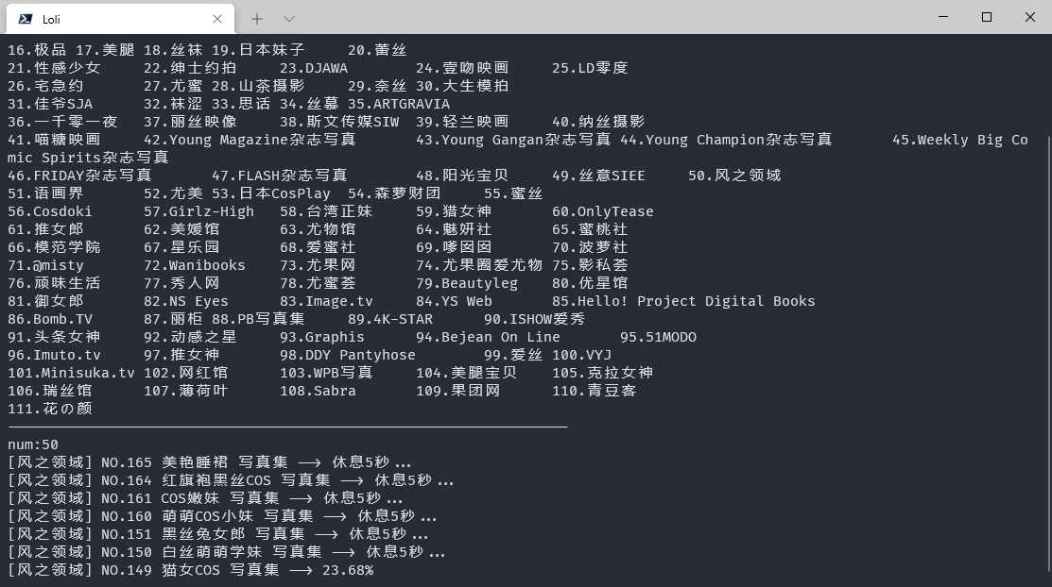Click the NO.164 output line
Image resolution: width=1052 pixels, height=587 pixels.
click(x=231, y=480)
